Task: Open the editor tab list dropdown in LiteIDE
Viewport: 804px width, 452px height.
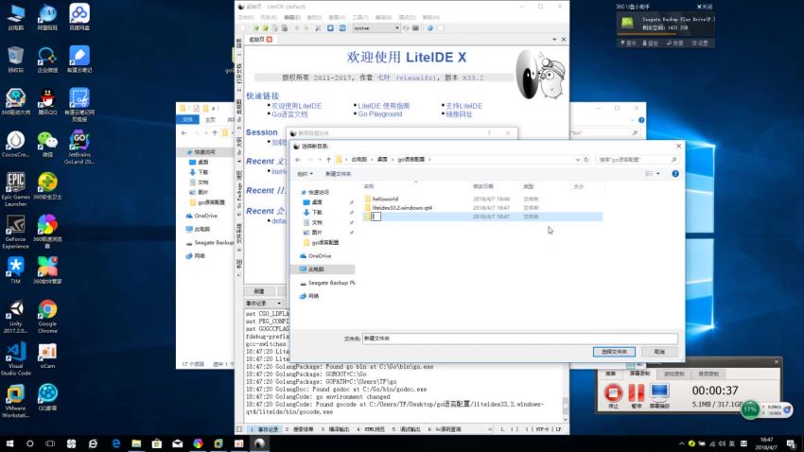Action: 554,40
